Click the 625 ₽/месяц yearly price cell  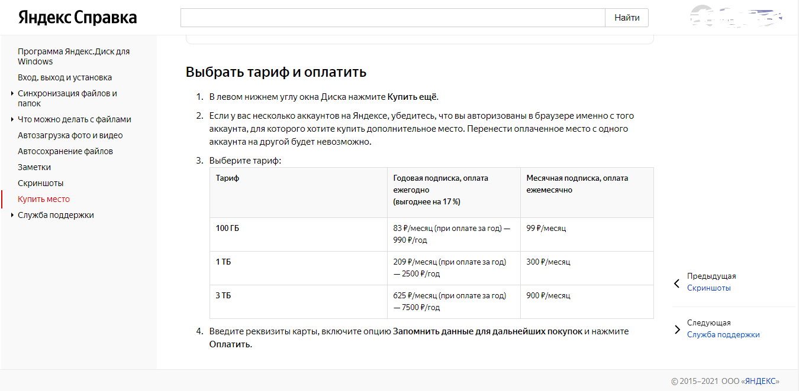pyautogui.click(x=453, y=302)
